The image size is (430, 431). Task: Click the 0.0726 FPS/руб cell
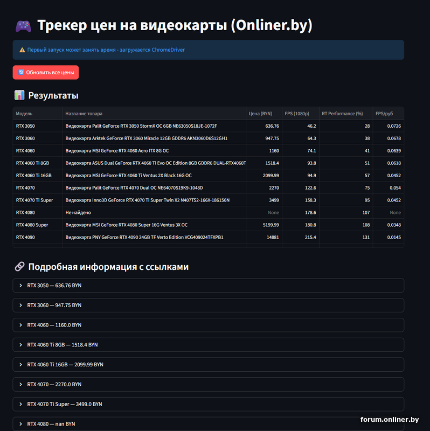coord(388,126)
